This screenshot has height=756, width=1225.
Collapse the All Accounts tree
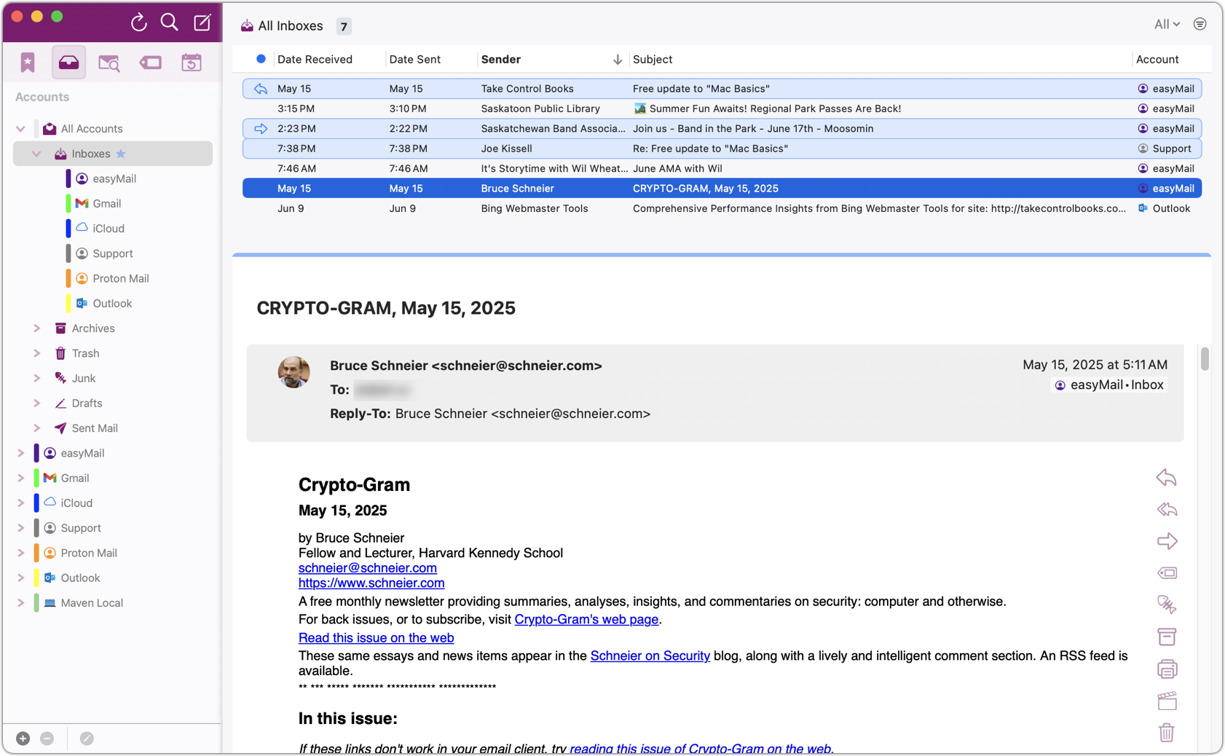(x=20, y=129)
